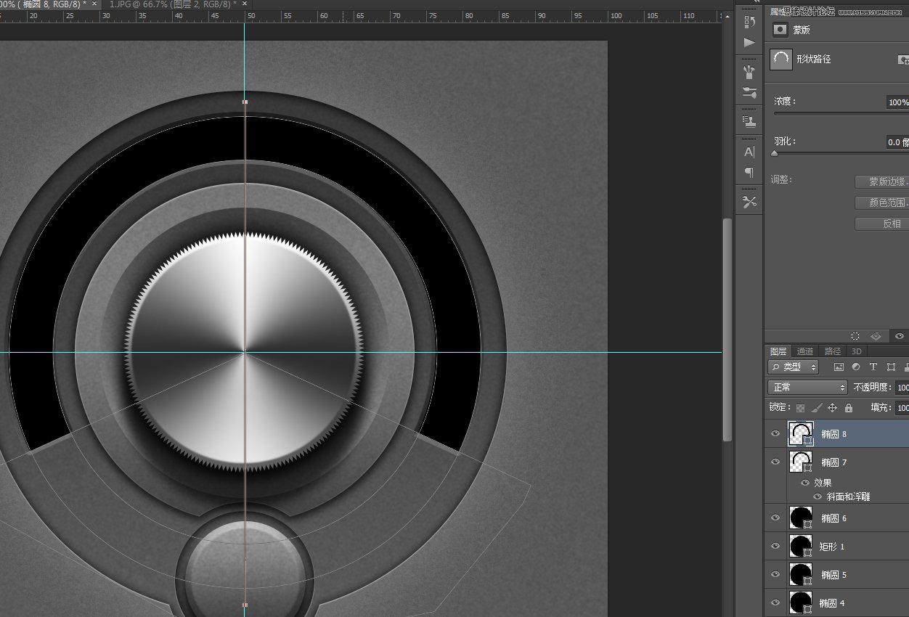Screen dimensions: 909x617
Task: Open the 正常 blend mode dropdown
Action: [807, 388]
